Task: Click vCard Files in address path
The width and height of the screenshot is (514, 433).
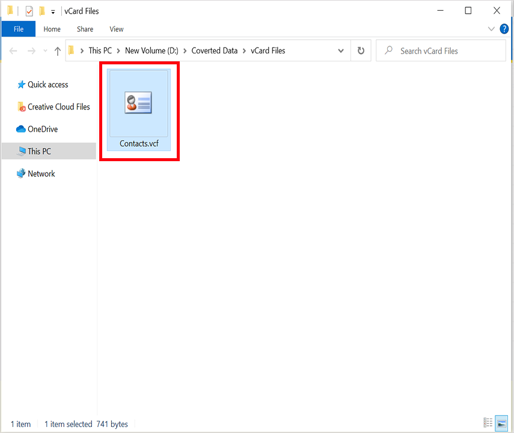Action: 268,51
